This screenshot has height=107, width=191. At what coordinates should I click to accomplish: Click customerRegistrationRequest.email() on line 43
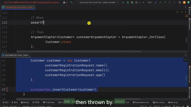pyautogui.click(x=77, y=70)
